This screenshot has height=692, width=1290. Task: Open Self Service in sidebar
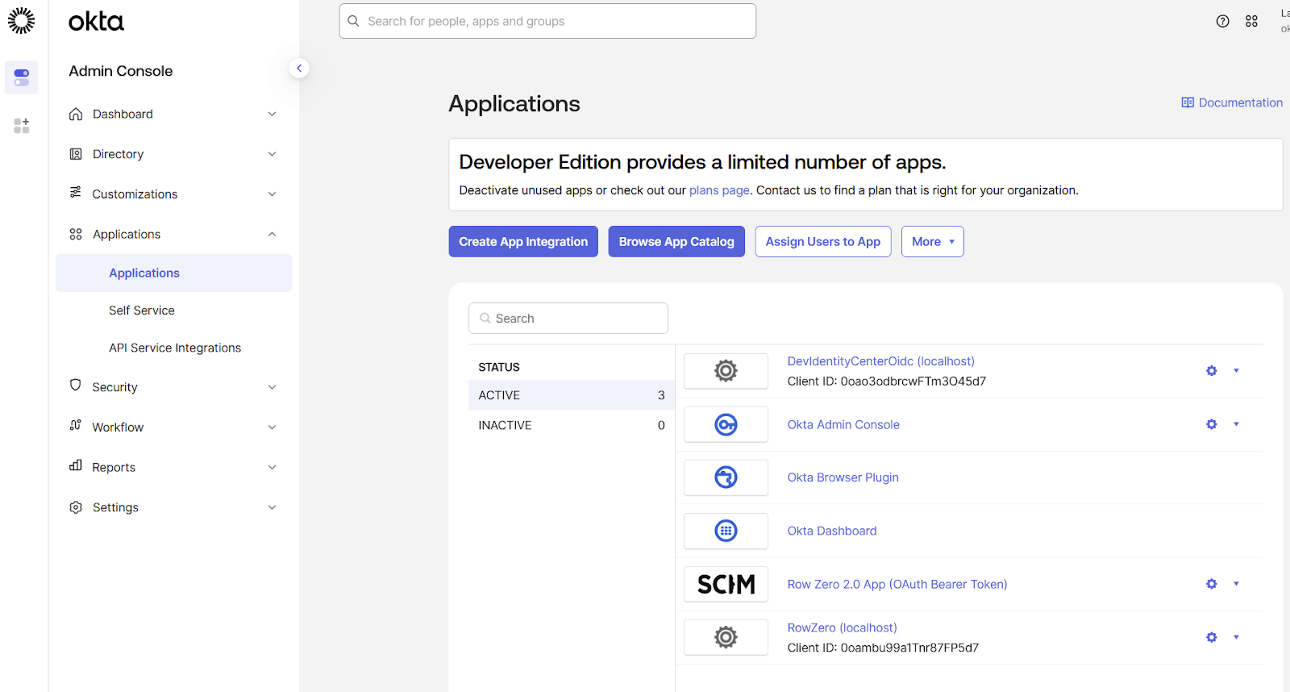click(142, 311)
